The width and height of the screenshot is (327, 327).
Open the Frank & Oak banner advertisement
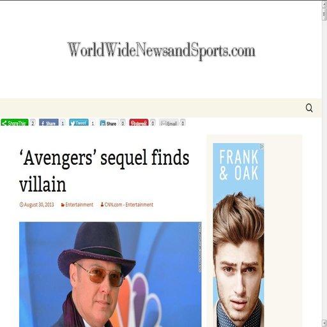coord(239,235)
